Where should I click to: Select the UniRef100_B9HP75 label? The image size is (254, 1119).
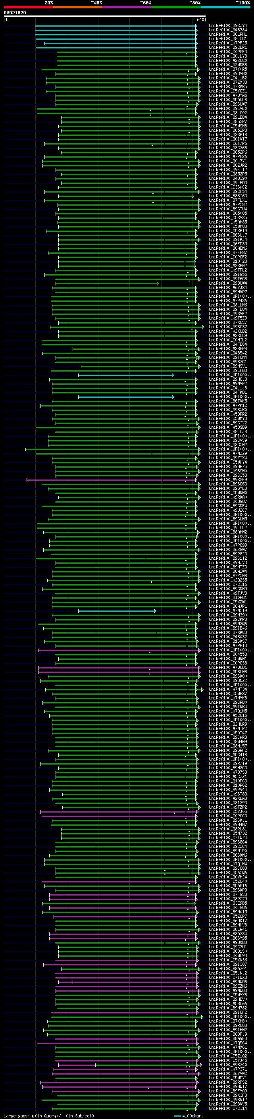[x=228, y=466]
